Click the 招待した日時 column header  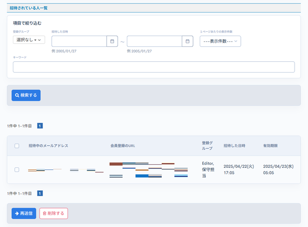[x=235, y=146]
